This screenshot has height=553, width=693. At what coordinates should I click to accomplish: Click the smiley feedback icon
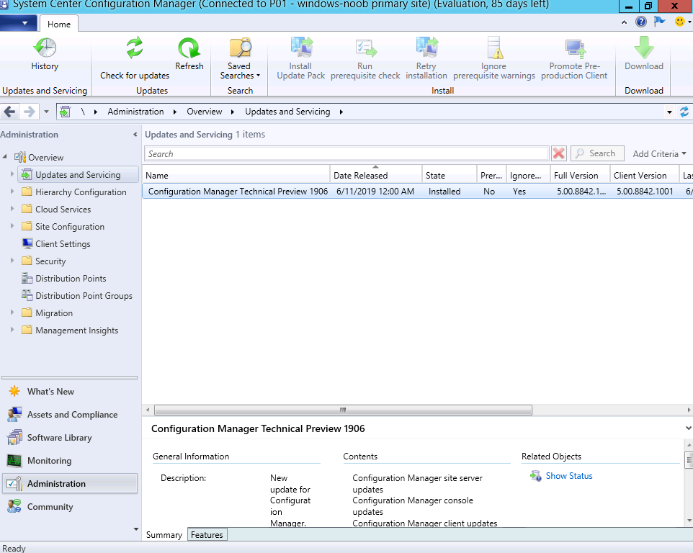coord(680,21)
